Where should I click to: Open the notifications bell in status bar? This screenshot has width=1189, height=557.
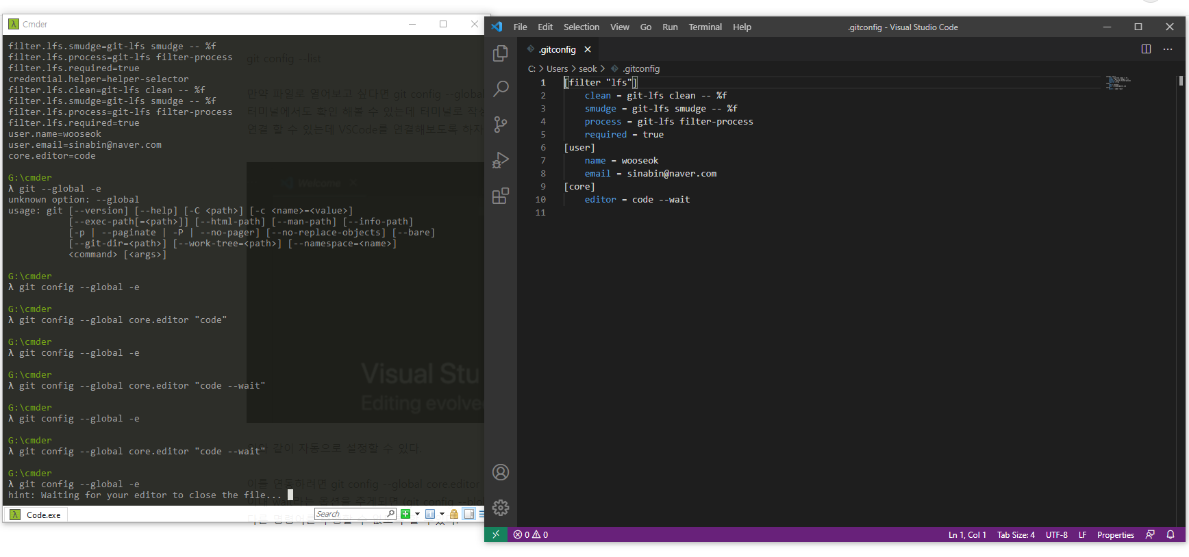1171,534
